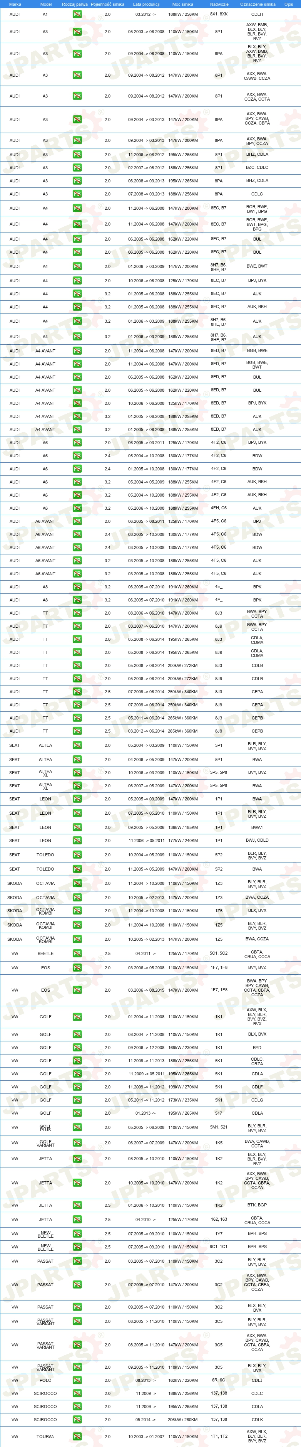Click the fuel icon in the VW SCIROCCO CDLC row
The image size is (301, 1447).
click(77, 1394)
